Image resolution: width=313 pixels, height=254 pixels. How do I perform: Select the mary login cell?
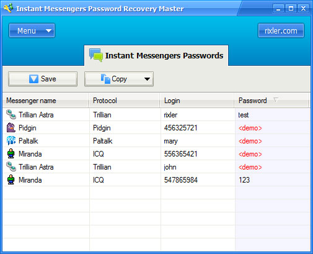click(x=198, y=141)
